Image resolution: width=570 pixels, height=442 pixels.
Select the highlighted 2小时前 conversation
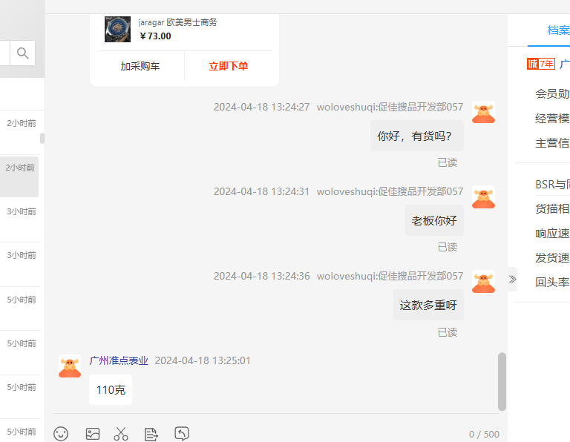(x=19, y=177)
